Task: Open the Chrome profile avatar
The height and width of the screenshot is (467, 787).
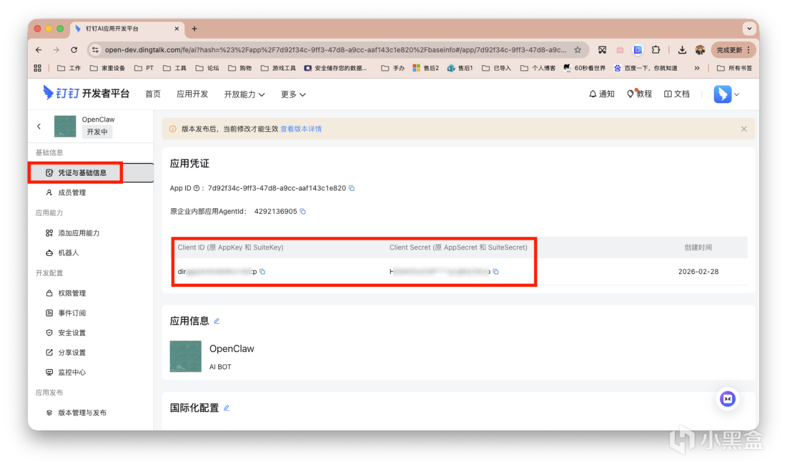Action: coord(700,50)
